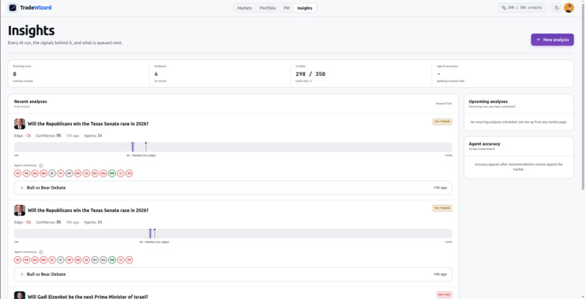Click green MB agent badge in 19h ago analysis
The image size is (585, 299).
pos(112,259)
